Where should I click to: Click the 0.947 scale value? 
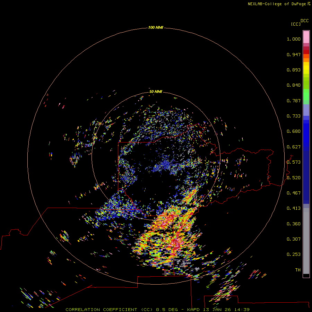tap(294, 54)
